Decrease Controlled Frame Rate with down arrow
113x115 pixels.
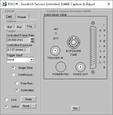click(32, 41)
